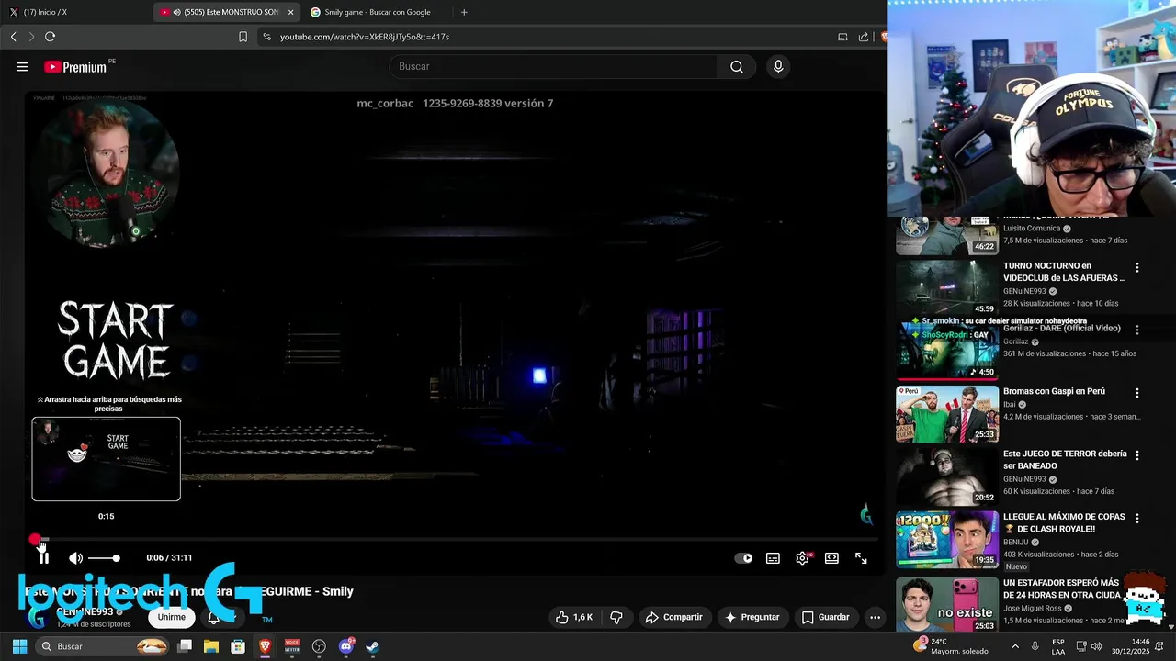Visit the BENIJU channel name
This screenshot has height=661, width=1176.
tap(1016, 542)
